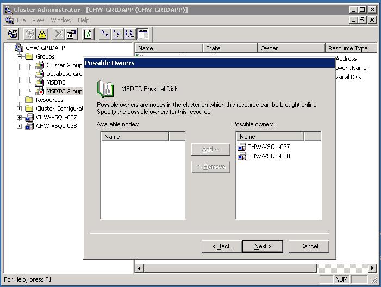Viewport: 381px width, 287px height.
Task: Switch to Large Icons view
Action: [x=105, y=34]
